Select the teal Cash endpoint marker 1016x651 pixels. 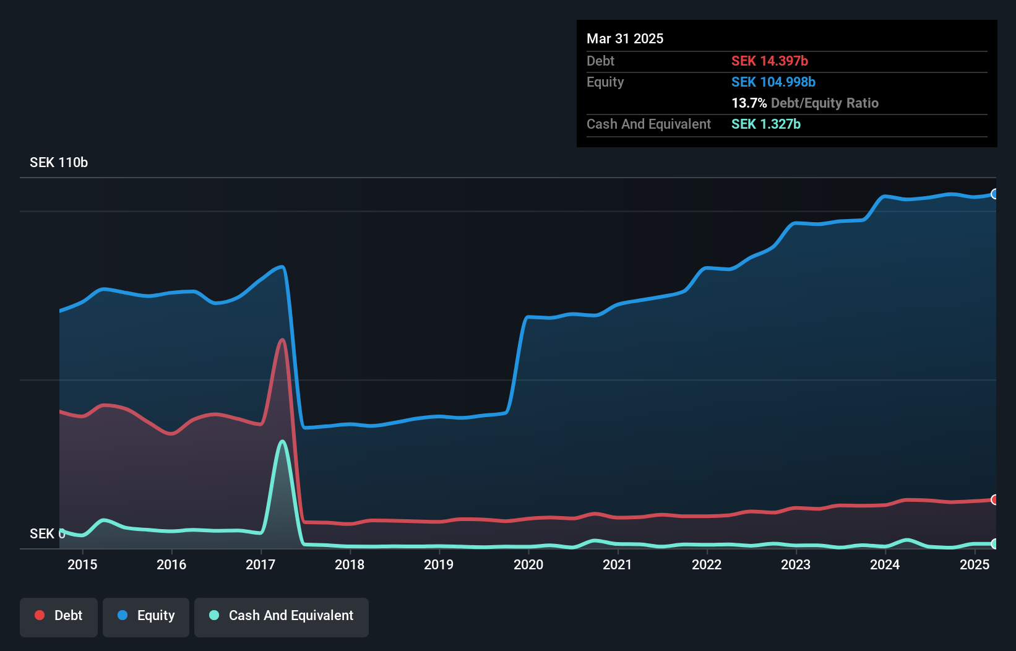pyautogui.click(x=994, y=544)
